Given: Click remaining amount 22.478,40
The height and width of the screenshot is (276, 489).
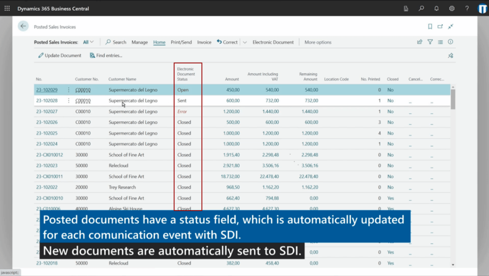Looking at the screenshot, I should 308,176.
